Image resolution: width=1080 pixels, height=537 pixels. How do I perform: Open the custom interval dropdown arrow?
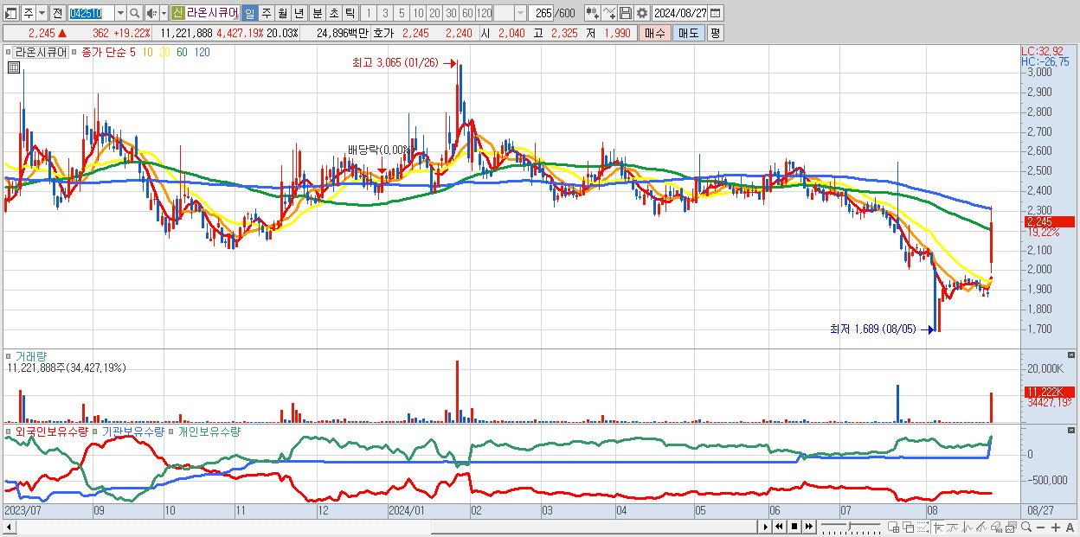[x=520, y=13]
